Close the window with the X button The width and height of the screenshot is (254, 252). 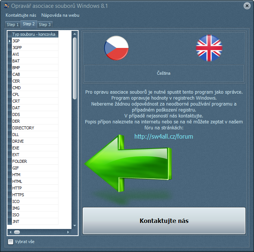coord(247,6)
